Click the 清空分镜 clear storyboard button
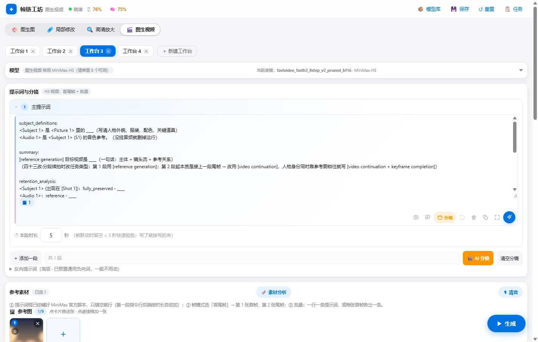Viewport: 538px width, 342px height. pos(509,258)
